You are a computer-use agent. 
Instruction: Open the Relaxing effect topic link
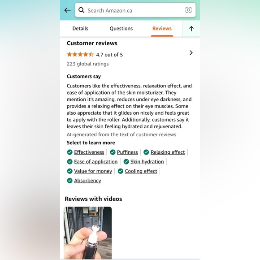click(x=168, y=152)
